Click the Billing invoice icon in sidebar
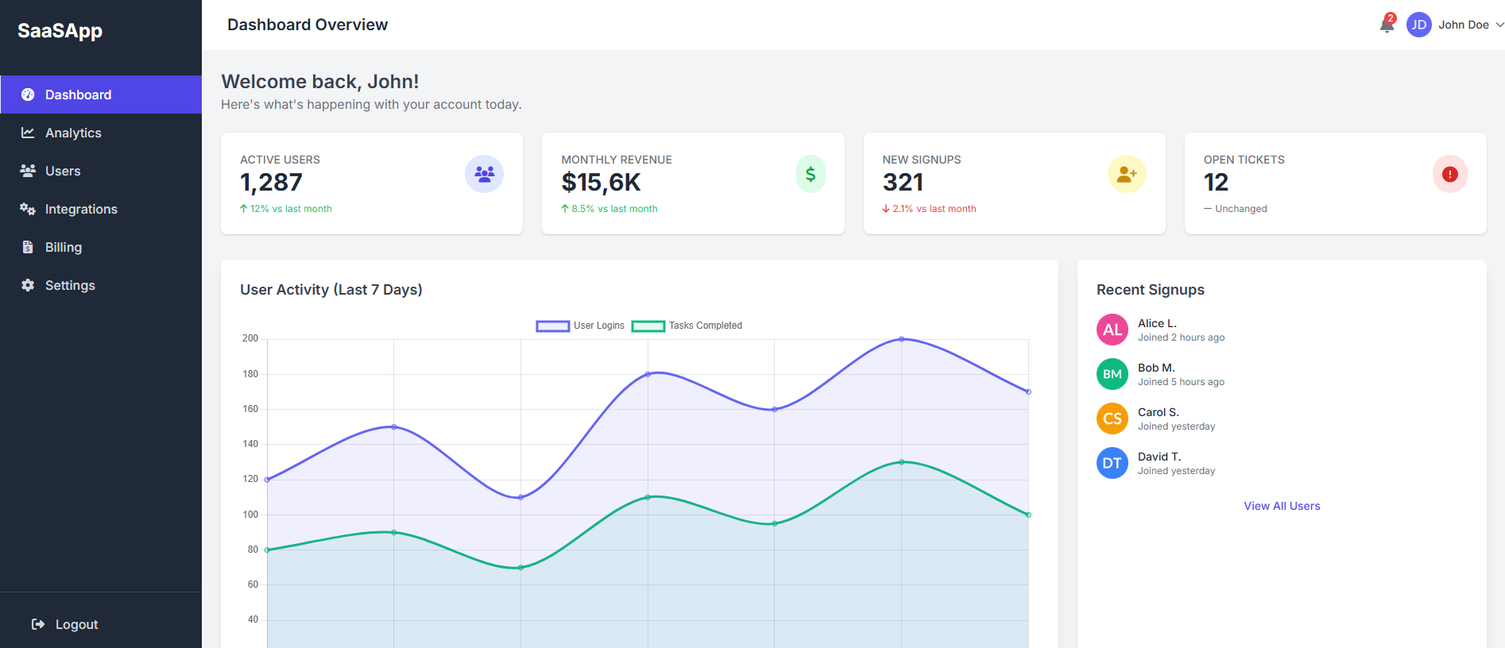1505x648 pixels. [x=28, y=247]
